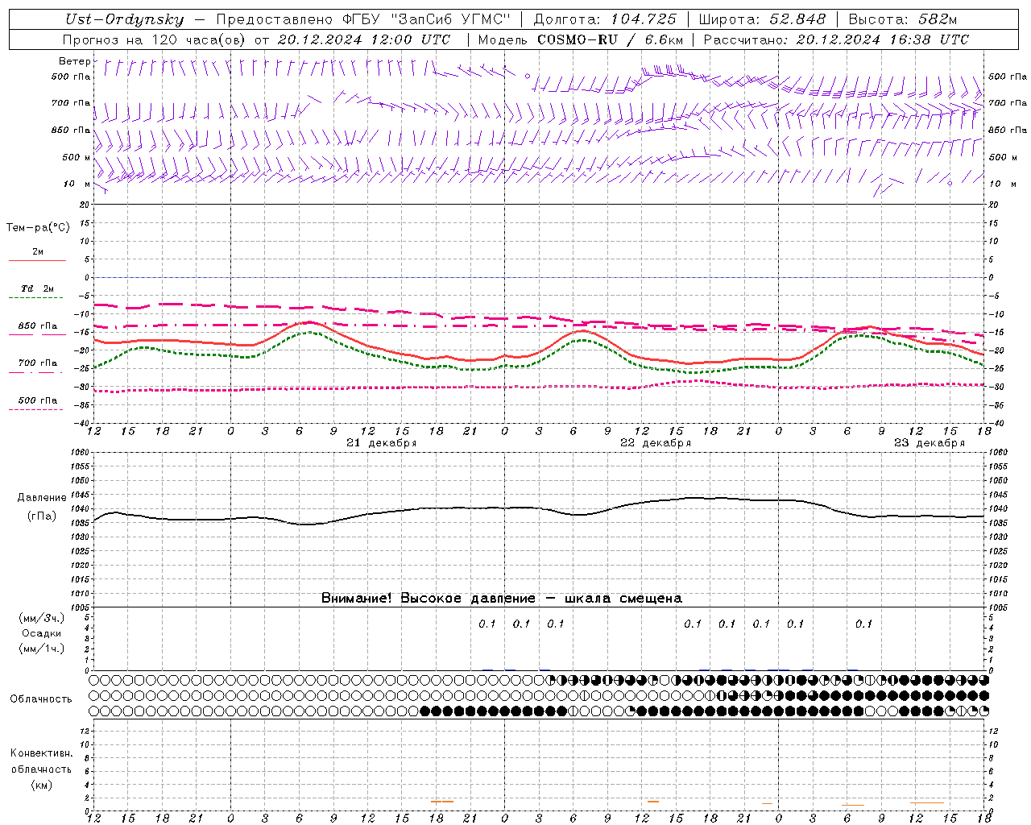Click the '23 декабря' date label
This screenshot has width=1031, height=825.
[930, 443]
